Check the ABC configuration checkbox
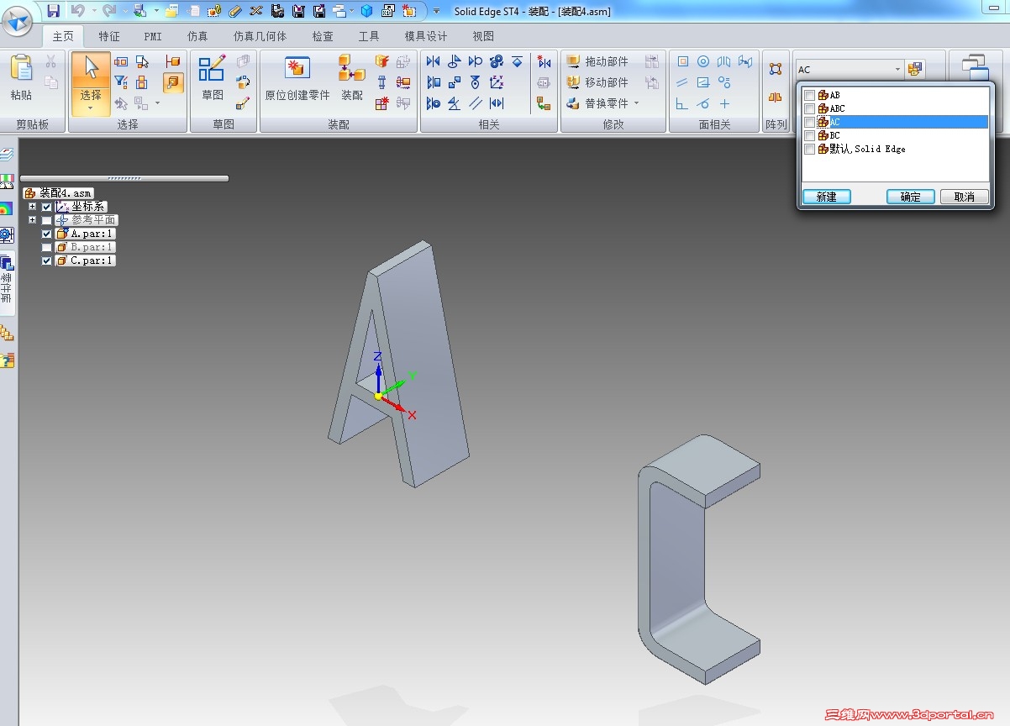This screenshot has width=1010, height=726. (809, 109)
